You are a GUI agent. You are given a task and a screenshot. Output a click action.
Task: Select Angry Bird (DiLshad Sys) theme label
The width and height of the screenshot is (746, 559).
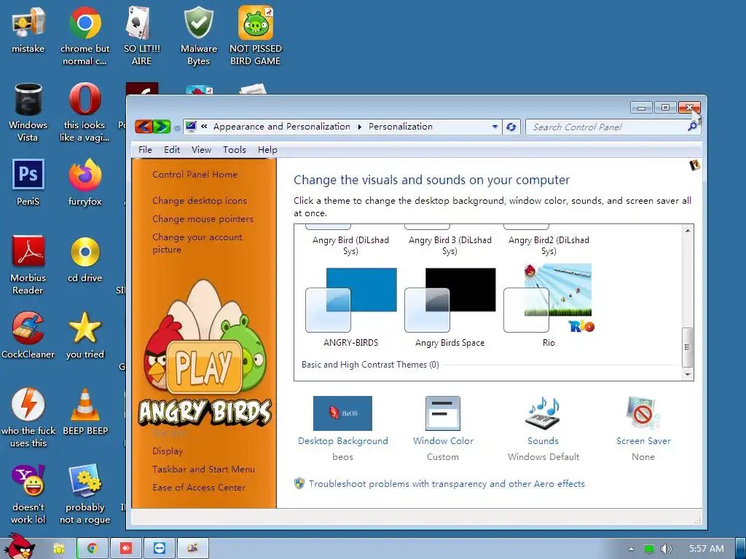coord(350,245)
